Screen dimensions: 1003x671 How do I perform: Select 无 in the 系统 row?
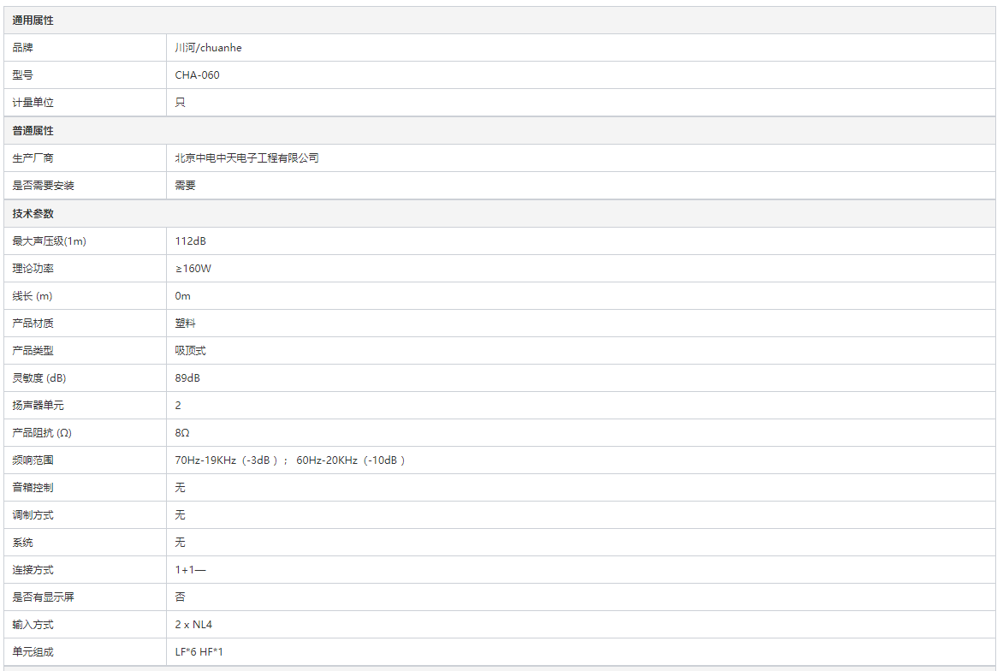[180, 543]
